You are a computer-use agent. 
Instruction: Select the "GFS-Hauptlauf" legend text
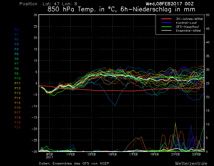[187, 27]
